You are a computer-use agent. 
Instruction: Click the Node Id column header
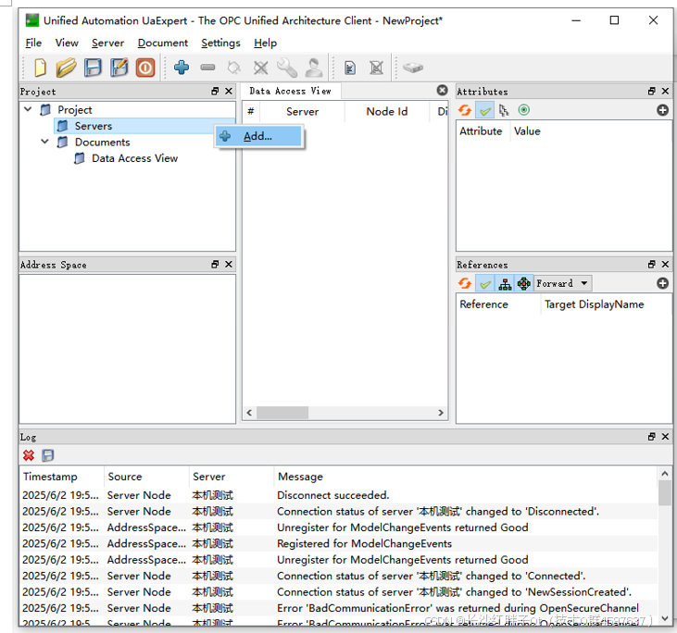387,111
